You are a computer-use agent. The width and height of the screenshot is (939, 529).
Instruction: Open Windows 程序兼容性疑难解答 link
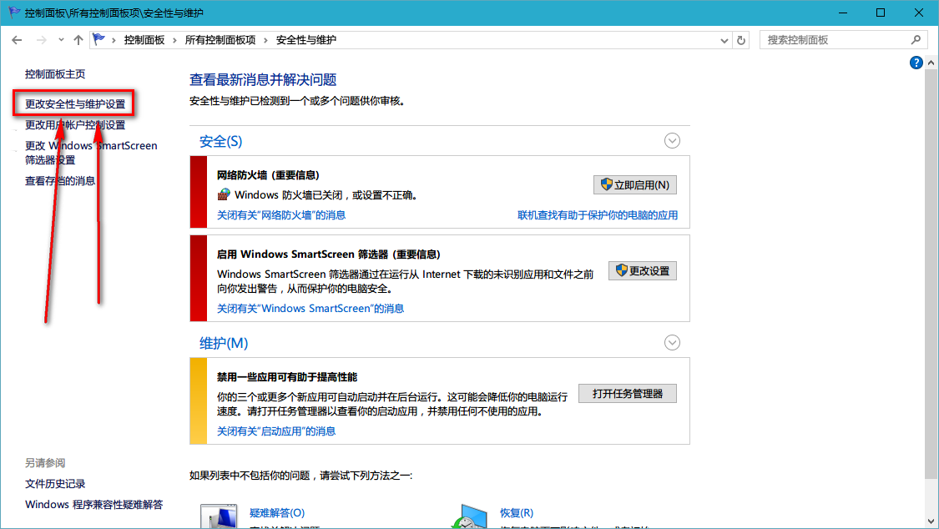click(x=94, y=505)
